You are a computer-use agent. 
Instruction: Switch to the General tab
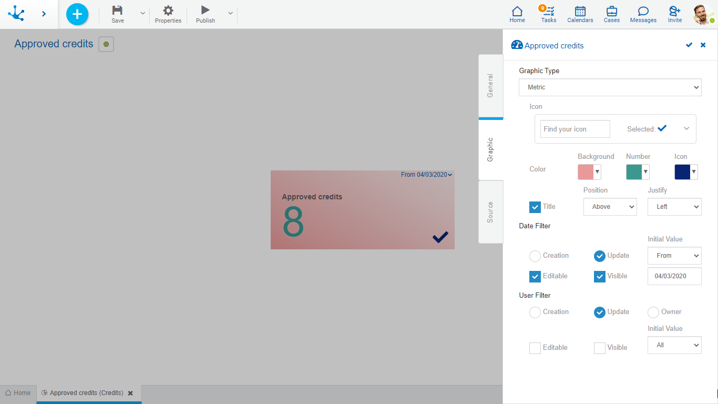point(490,86)
